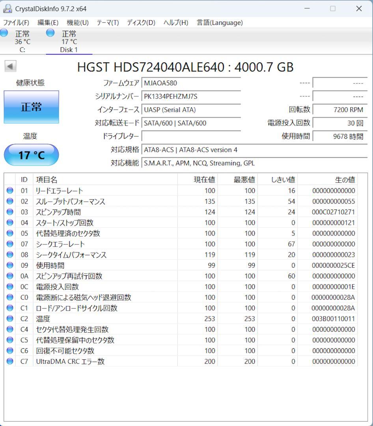Click the 17°C temperature indicator
The image size is (373, 426).
pyautogui.click(x=31, y=155)
